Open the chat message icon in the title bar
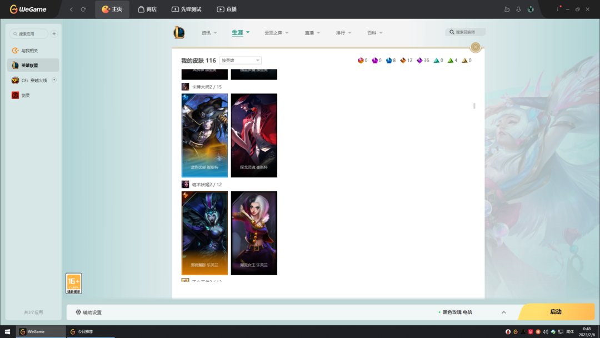This screenshot has height=338, width=600. pos(507,9)
